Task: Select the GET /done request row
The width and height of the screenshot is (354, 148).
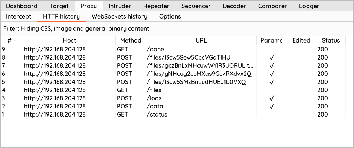Action: click(177, 49)
